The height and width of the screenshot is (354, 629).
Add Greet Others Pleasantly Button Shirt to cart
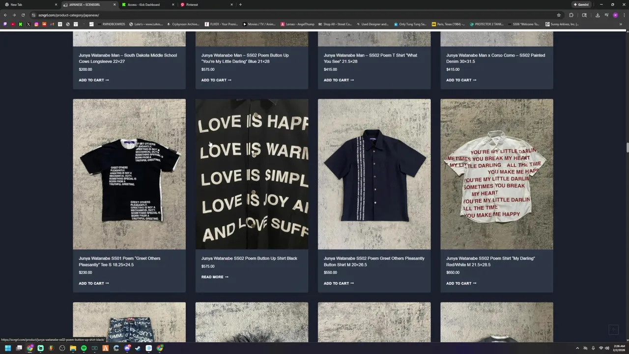coord(339,283)
